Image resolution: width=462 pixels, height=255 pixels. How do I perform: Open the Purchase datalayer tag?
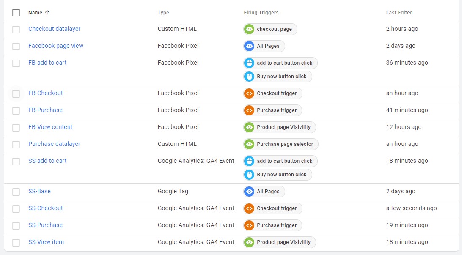pyautogui.click(x=54, y=144)
